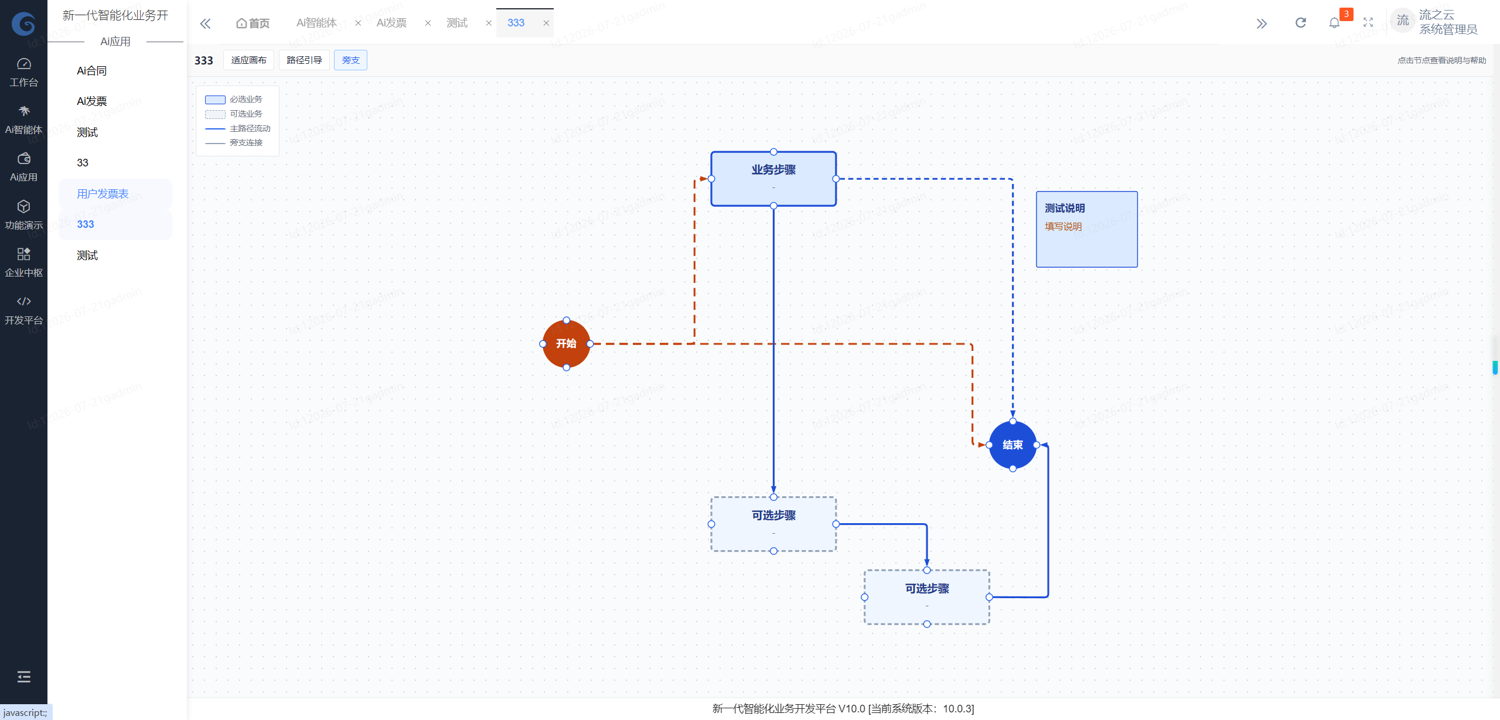Viewport: 1500px width, 720px height.
Task: Switch to the Ai智能体 tab
Action: coord(316,23)
